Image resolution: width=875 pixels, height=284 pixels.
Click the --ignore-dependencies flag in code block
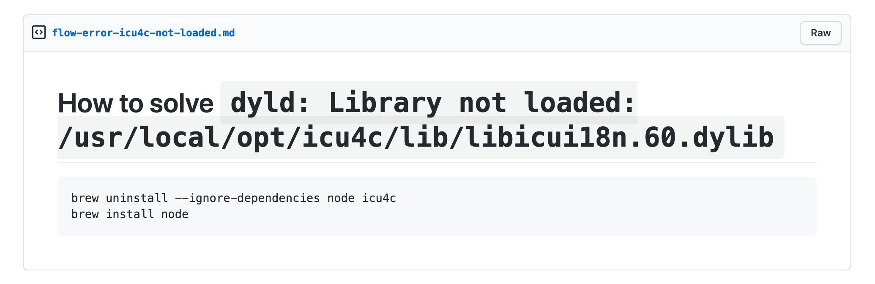(247, 198)
